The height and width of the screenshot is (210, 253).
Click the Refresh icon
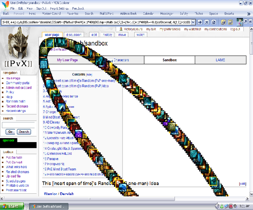(x=214, y=22)
